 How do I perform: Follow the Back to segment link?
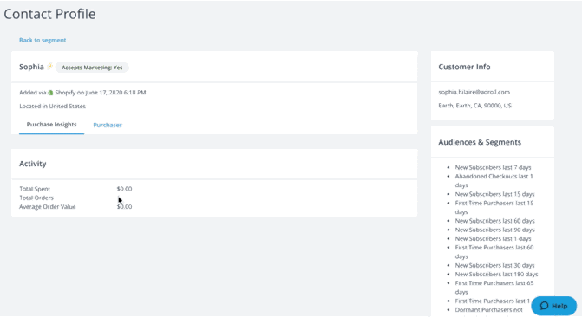pyautogui.click(x=43, y=40)
